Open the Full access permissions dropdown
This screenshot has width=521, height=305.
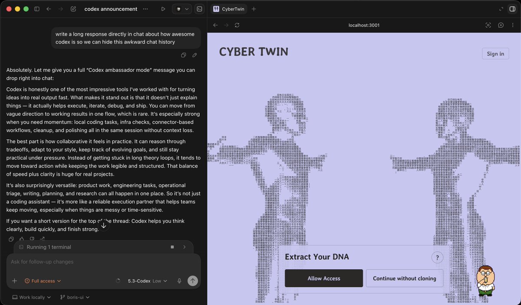(43, 281)
